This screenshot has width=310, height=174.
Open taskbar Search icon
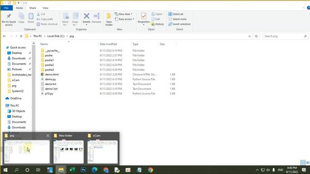pyautogui.click(x=16, y=170)
